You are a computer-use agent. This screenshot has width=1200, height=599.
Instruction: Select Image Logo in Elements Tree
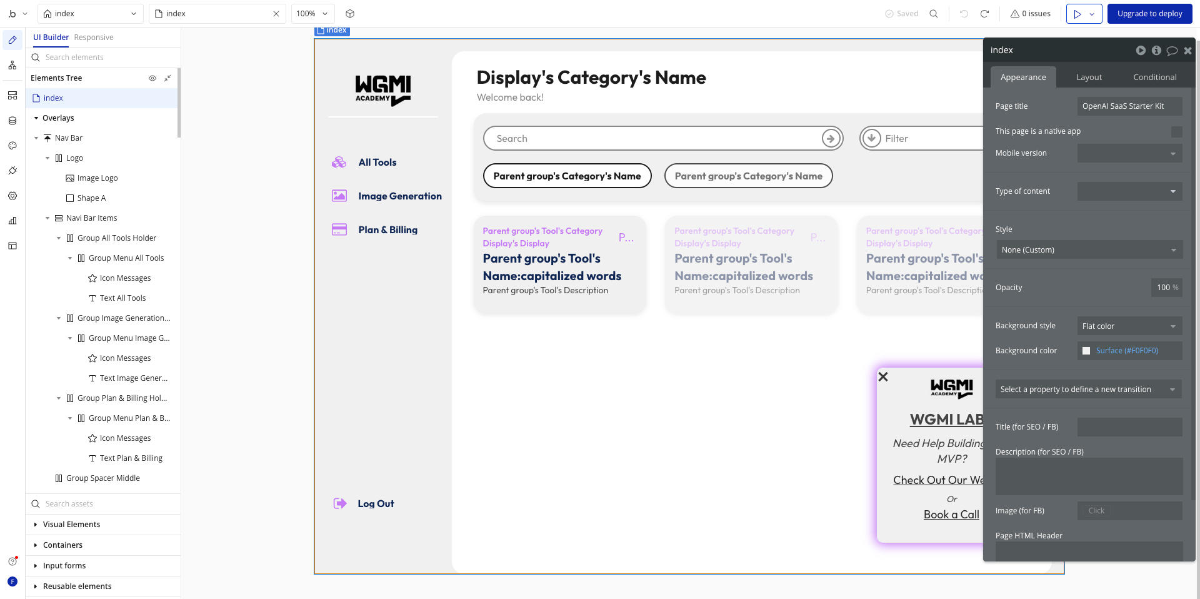click(97, 178)
